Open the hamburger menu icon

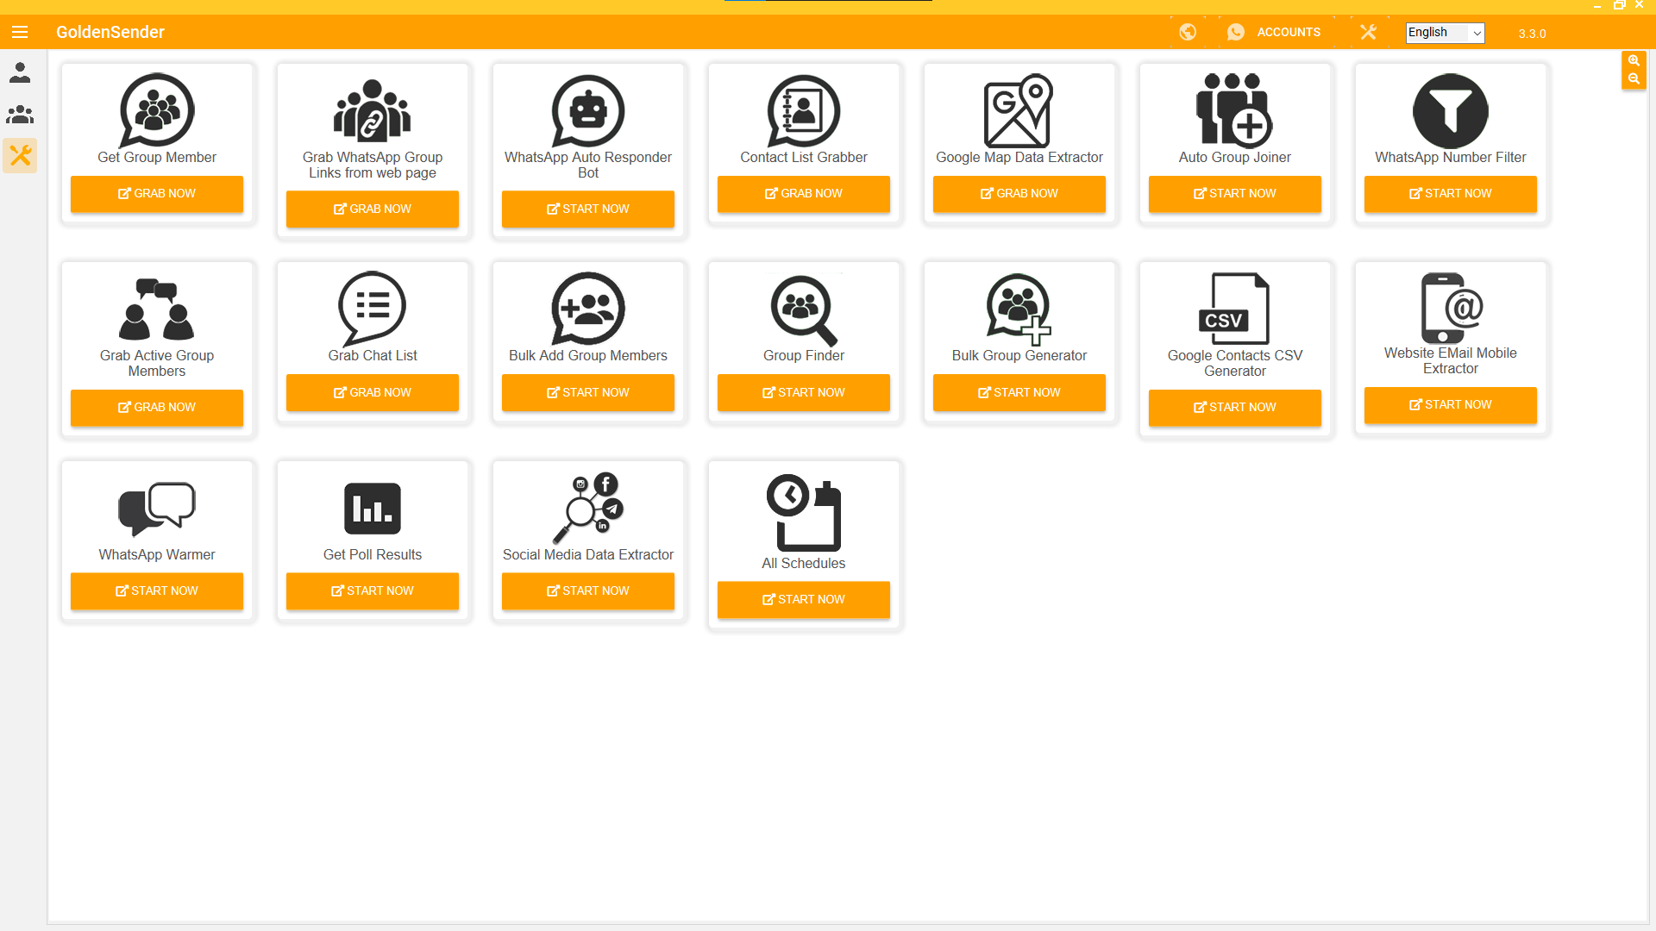[x=20, y=32]
